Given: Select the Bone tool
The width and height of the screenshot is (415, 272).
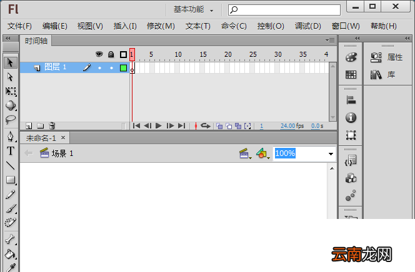Looking at the screenshot, I should point(11,240).
